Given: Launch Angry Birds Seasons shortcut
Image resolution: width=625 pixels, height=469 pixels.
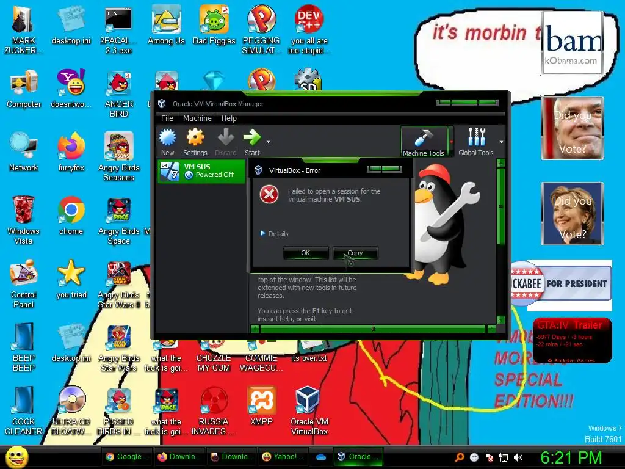Looking at the screenshot, I should pos(119,157).
